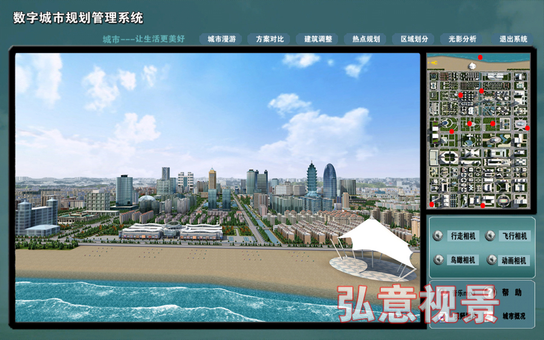Click the 退出系统 button to exit
The width and height of the screenshot is (544, 340).
click(513, 39)
